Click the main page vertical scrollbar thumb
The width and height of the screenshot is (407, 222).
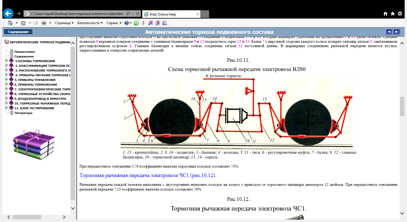[402, 107]
